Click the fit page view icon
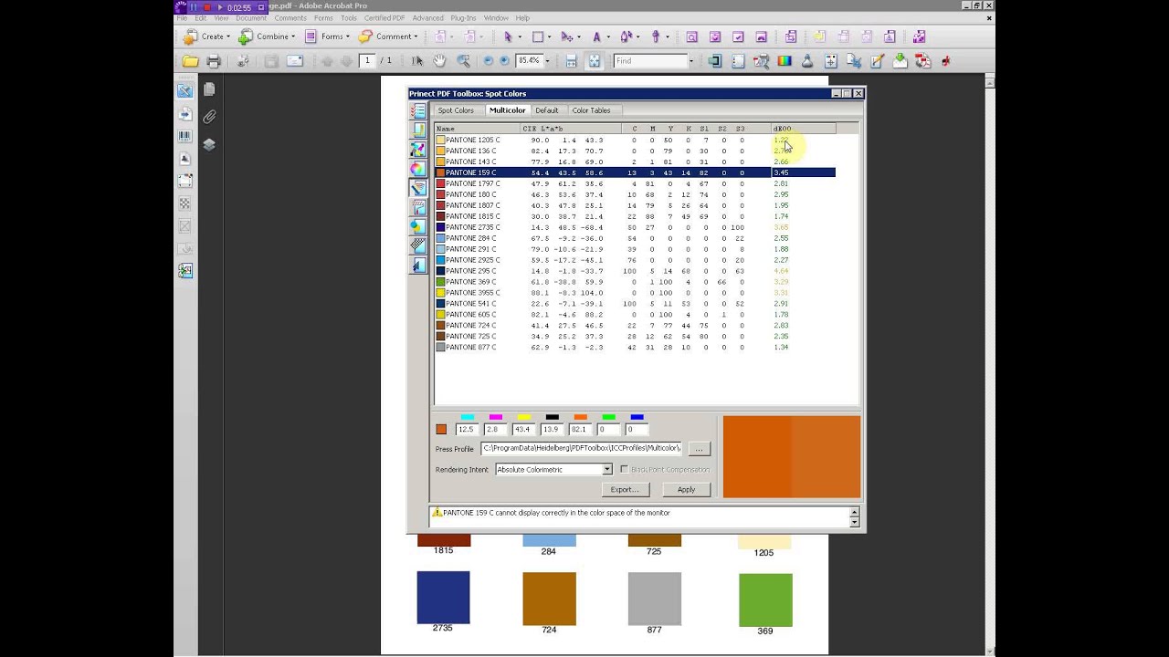 pyautogui.click(x=595, y=61)
